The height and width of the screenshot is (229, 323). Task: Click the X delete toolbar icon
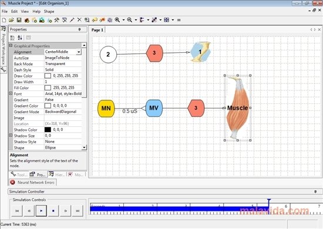[x=79, y=20]
